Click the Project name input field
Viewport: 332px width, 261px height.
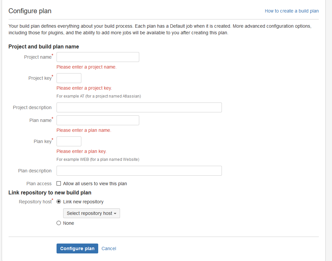(98, 57)
